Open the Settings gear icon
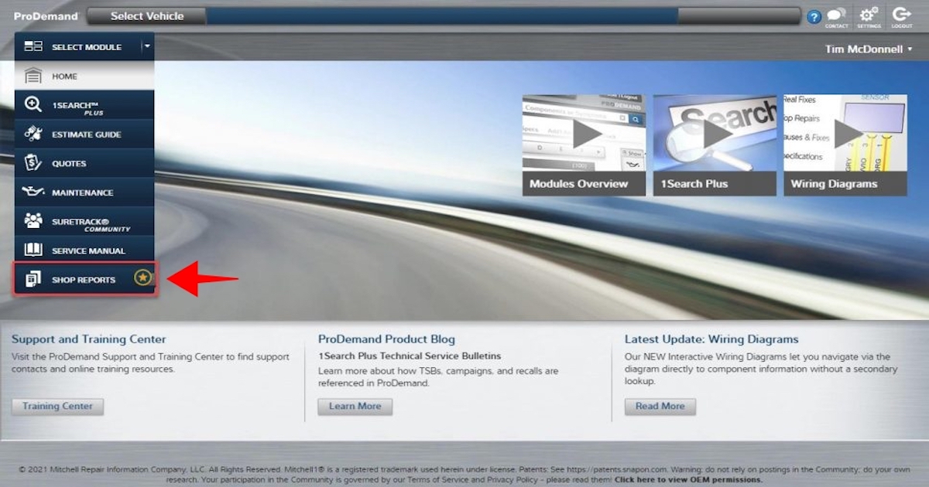 click(869, 15)
